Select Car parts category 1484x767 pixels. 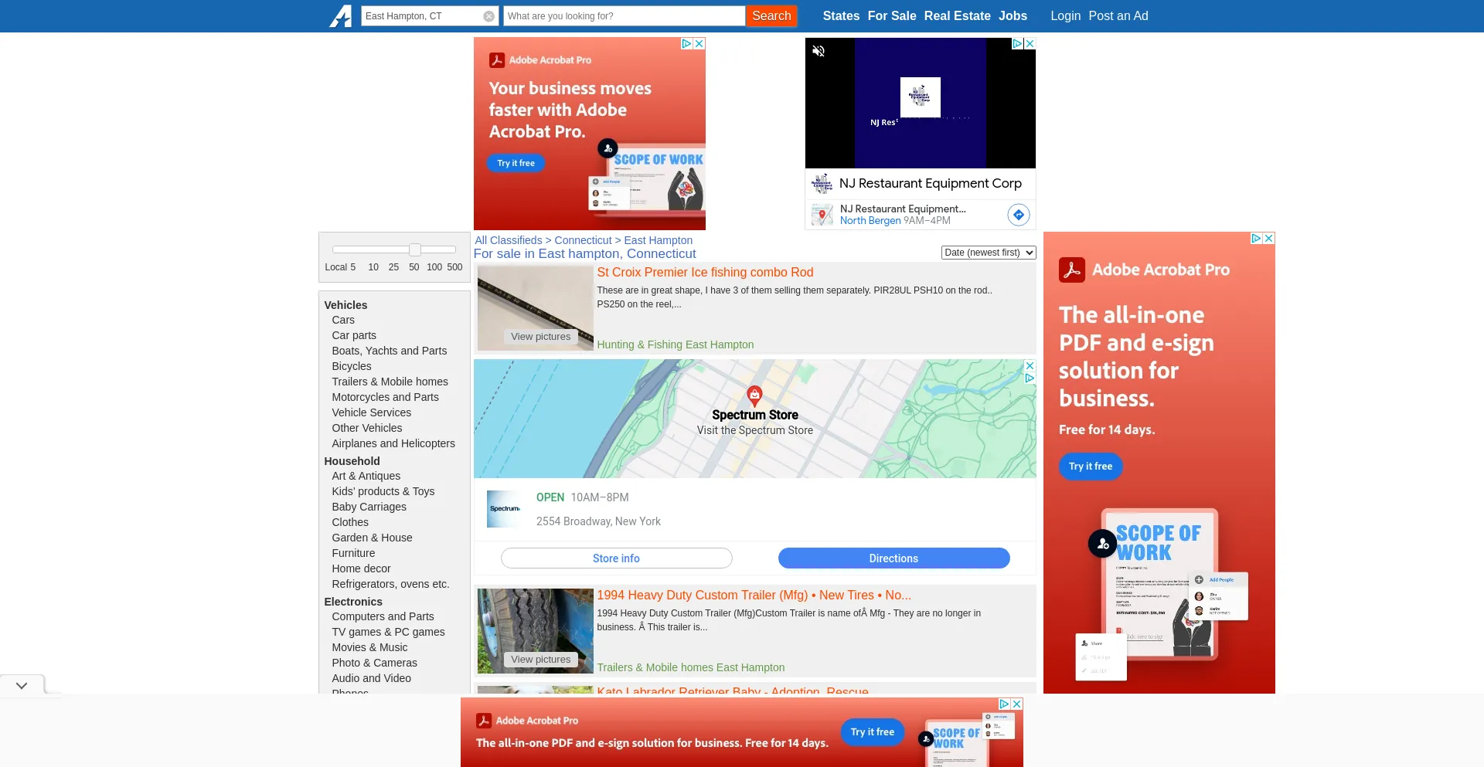coord(354,335)
